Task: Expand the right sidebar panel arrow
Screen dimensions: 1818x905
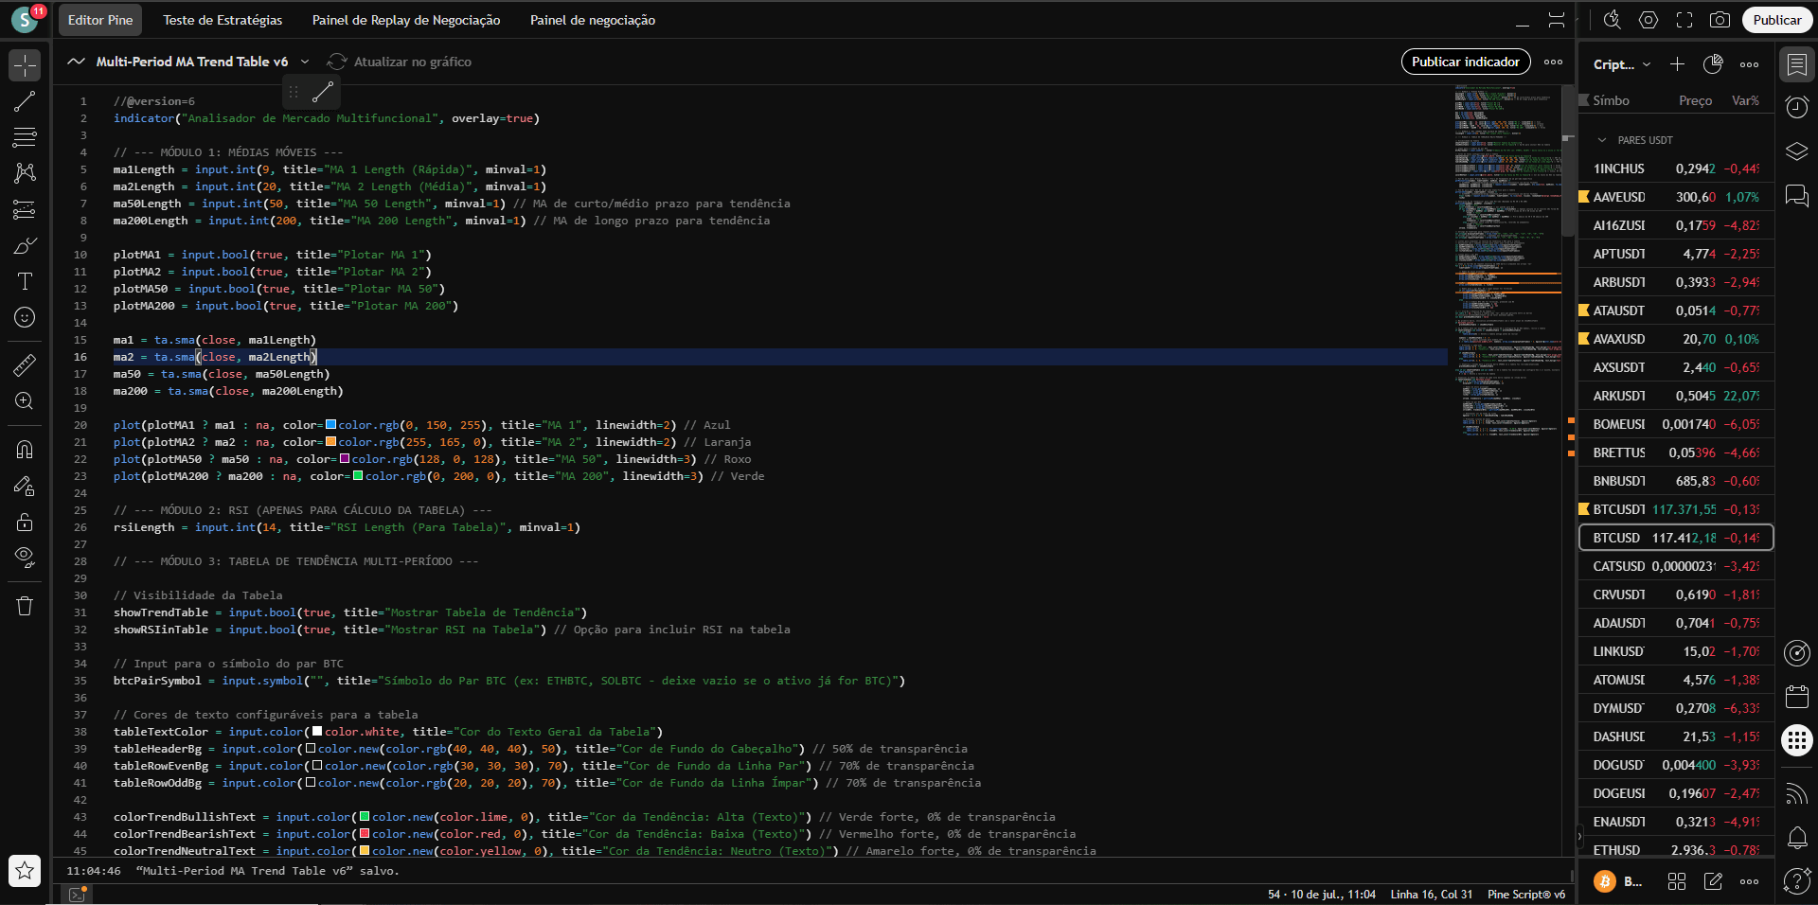Action: tap(1579, 836)
